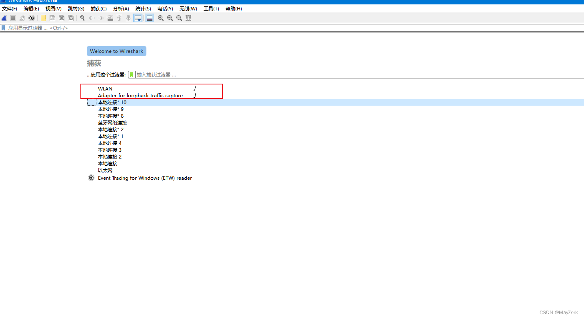
Task: Open the 捕获(C) menu
Action: tap(99, 9)
